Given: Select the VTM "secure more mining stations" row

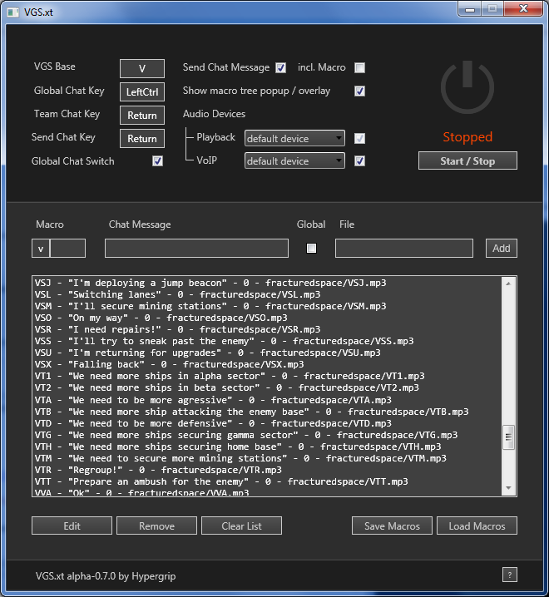Looking at the screenshot, I should [x=267, y=458].
